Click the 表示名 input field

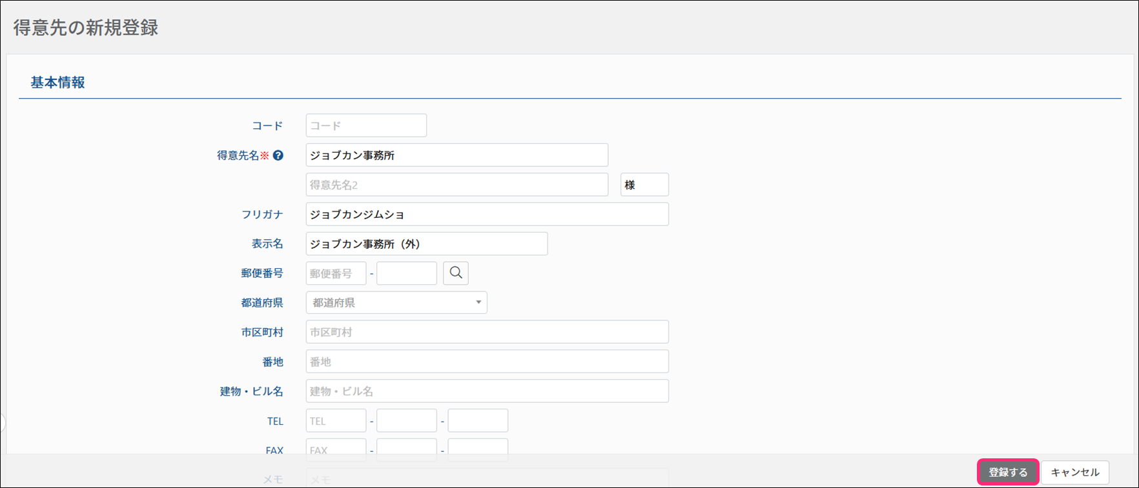click(426, 244)
